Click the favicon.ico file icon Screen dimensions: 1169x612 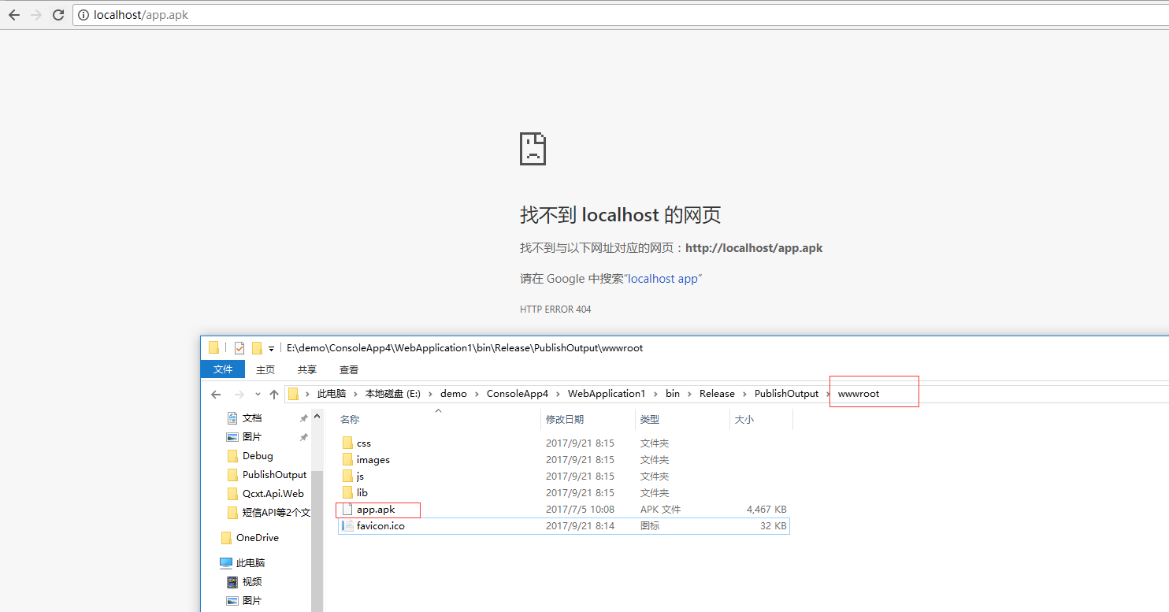tap(347, 526)
